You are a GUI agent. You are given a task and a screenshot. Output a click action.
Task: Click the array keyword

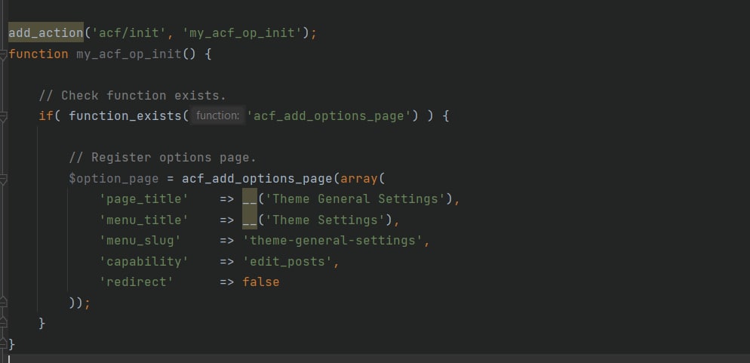pos(358,178)
